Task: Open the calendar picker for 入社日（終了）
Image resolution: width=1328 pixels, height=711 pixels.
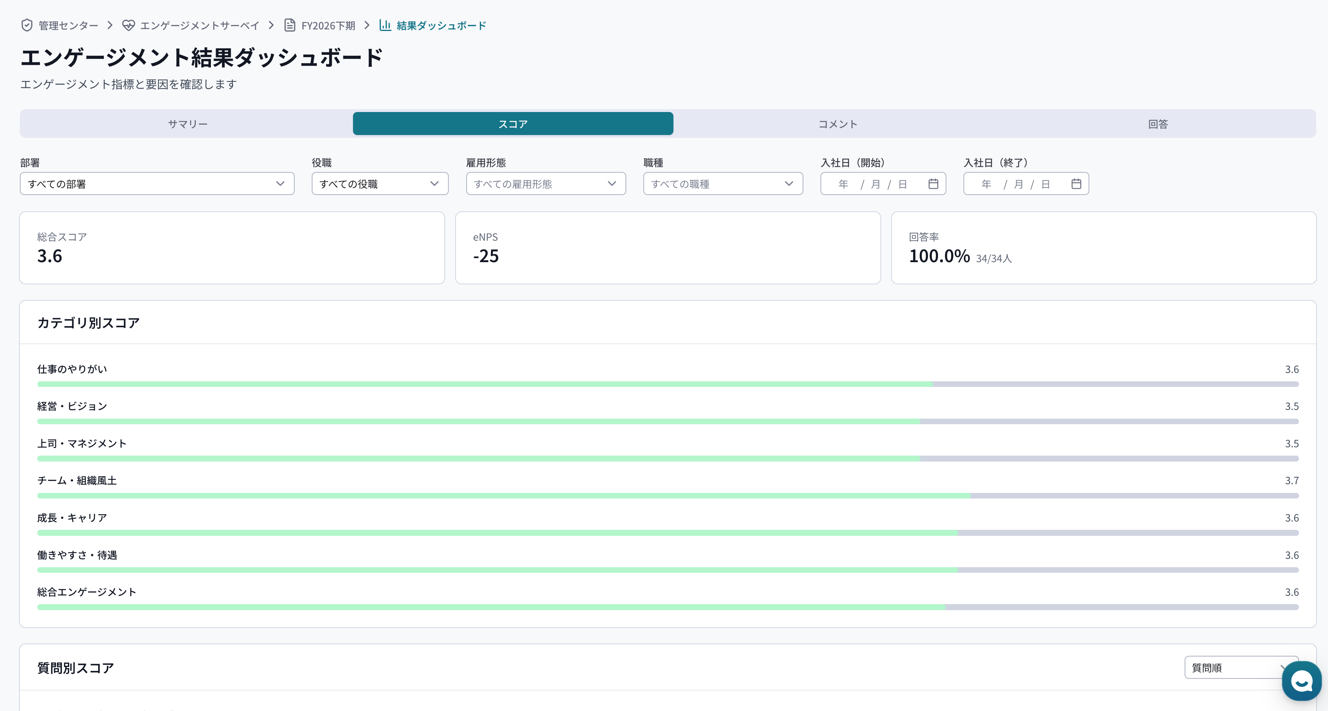Action: pos(1076,183)
